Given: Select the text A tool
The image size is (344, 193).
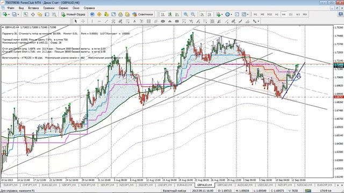Looking at the screenshot, I should pos(134,21).
